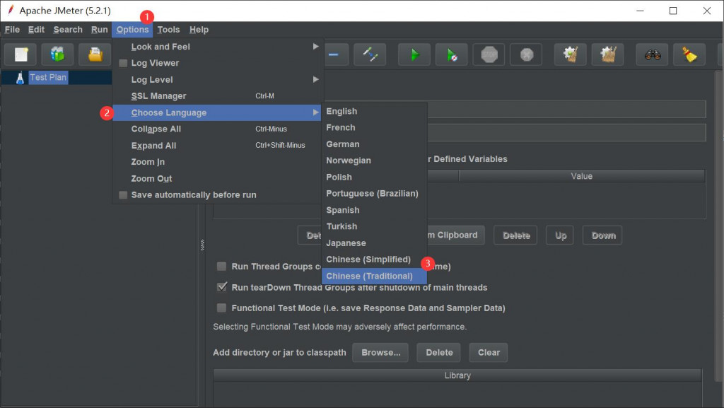The height and width of the screenshot is (408, 724).
Task: Select Norwegian language
Action: (375, 161)
